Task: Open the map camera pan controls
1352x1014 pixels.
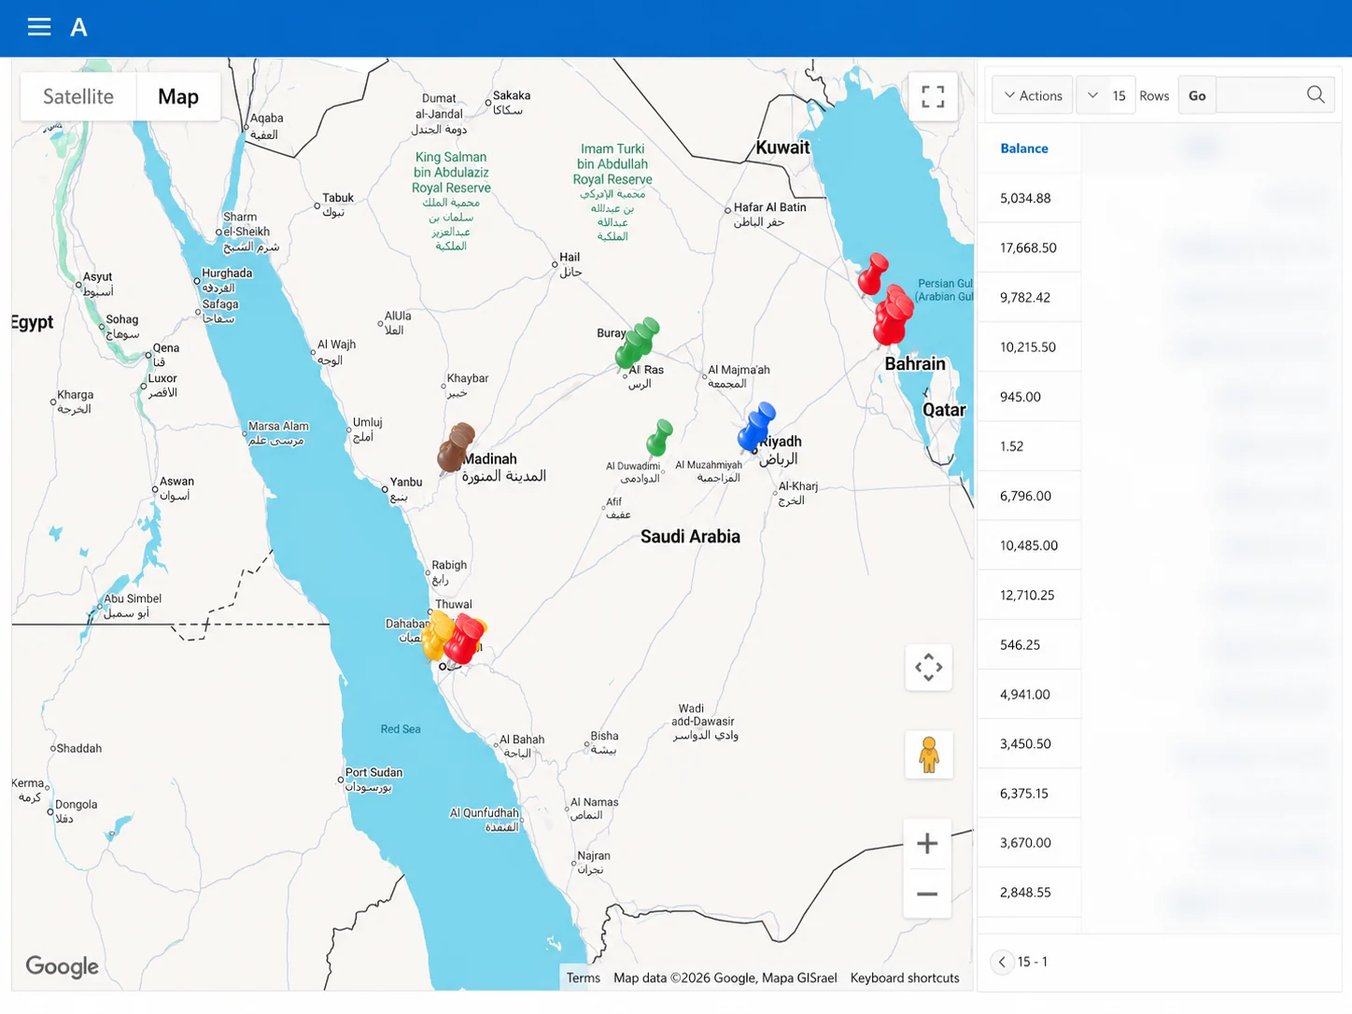Action: (928, 668)
